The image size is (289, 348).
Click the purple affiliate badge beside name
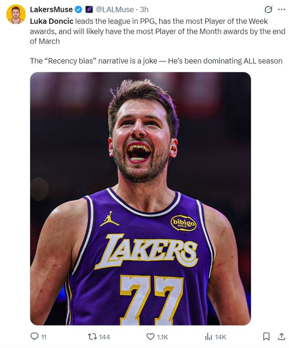pyautogui.click(x=88, y=10)
